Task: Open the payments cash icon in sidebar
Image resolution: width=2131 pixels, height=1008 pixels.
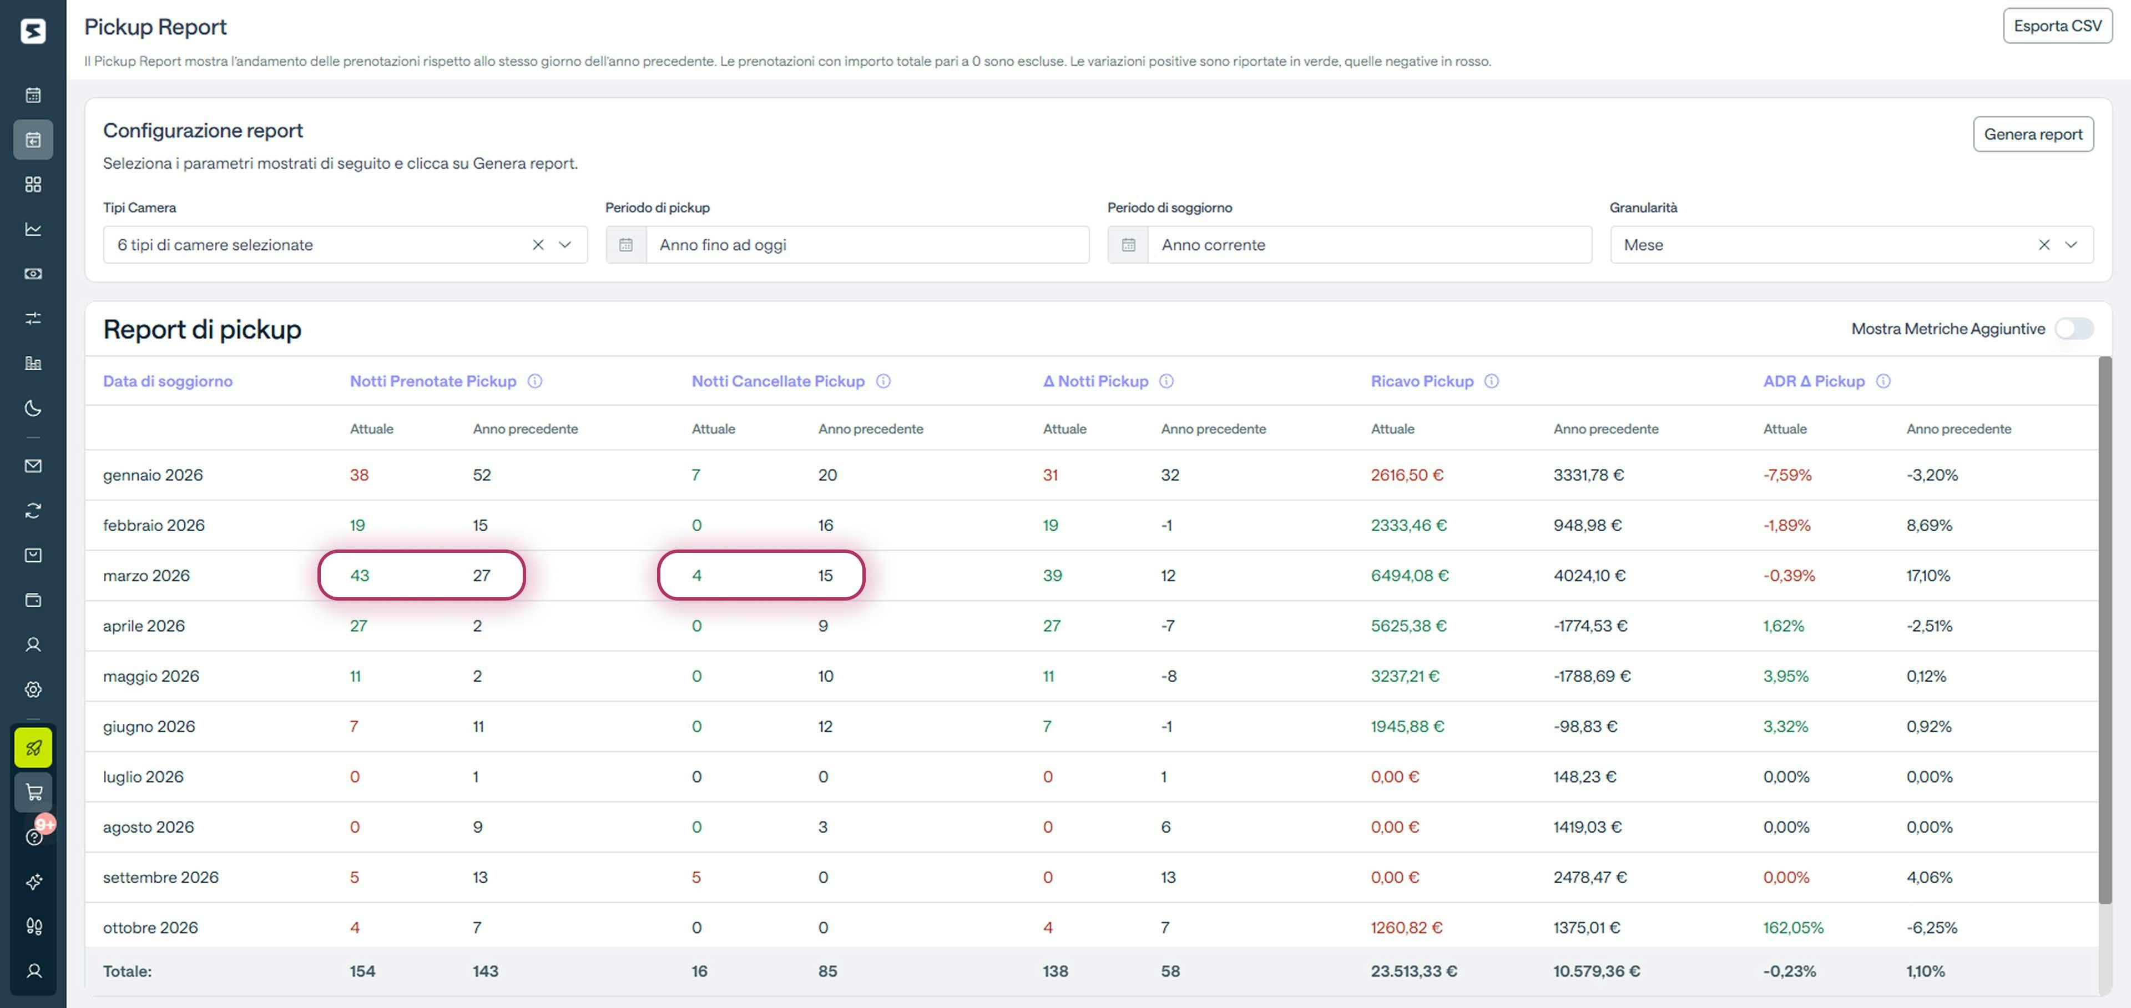Action: click(33, 274)
